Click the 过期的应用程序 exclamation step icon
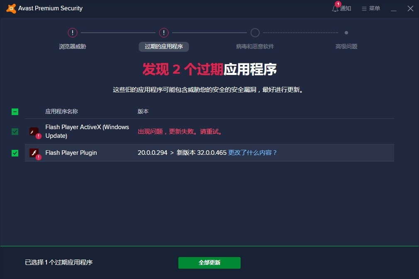 (x=163, y=32)
